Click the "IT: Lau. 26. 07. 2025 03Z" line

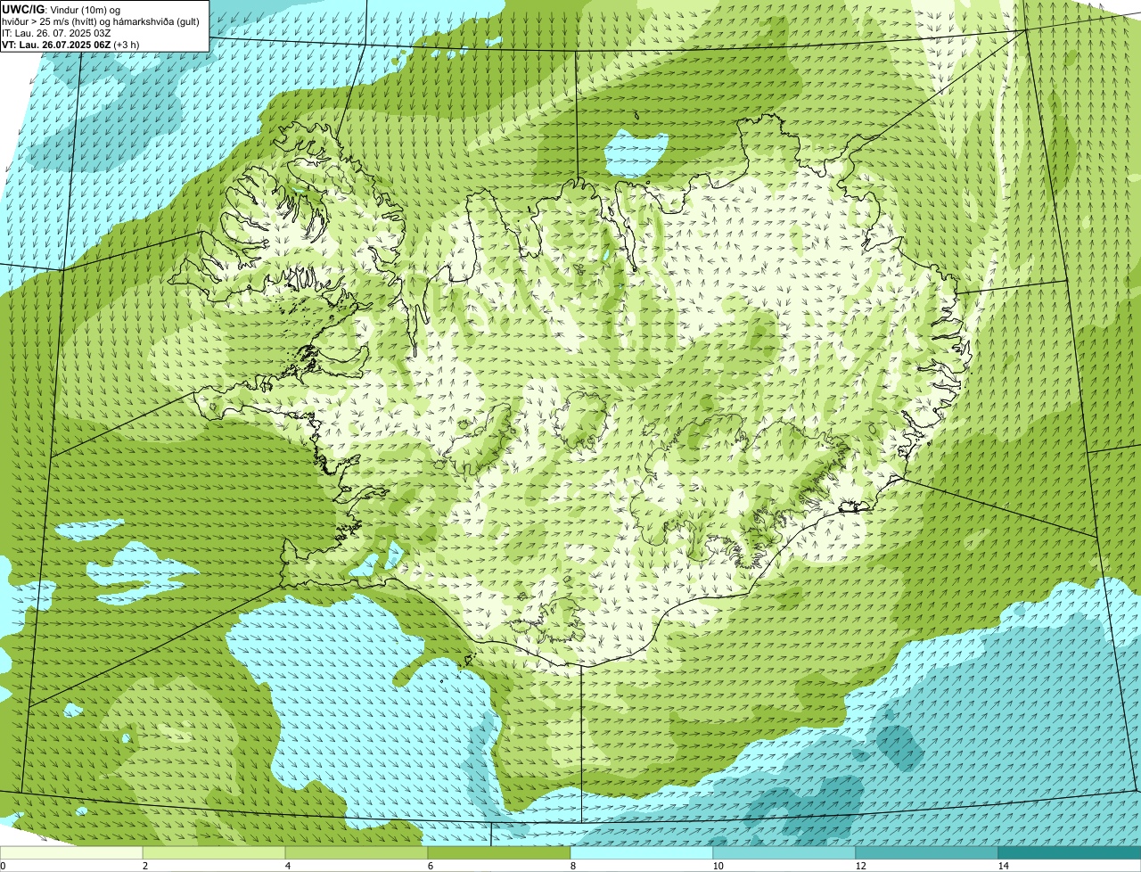[56, 33]
